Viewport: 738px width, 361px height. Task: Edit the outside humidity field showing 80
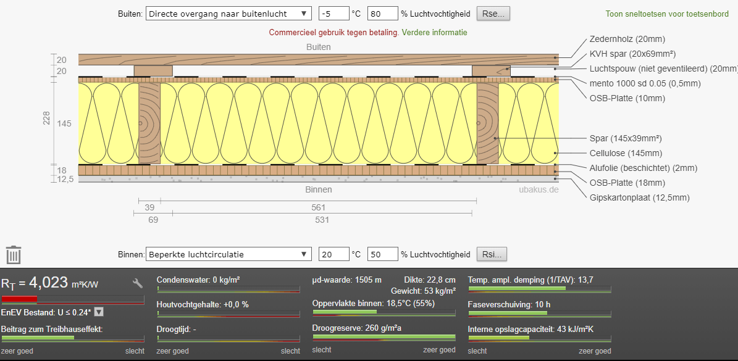click(x=382, y=14)
